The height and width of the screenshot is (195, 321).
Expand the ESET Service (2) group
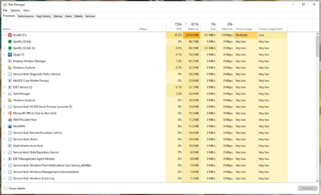coord(4,87)
